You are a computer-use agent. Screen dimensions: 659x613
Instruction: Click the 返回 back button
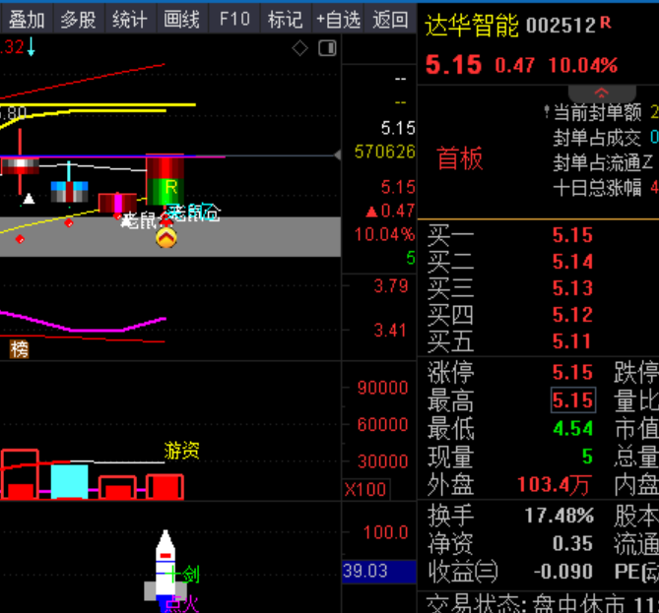pos(390,20)
